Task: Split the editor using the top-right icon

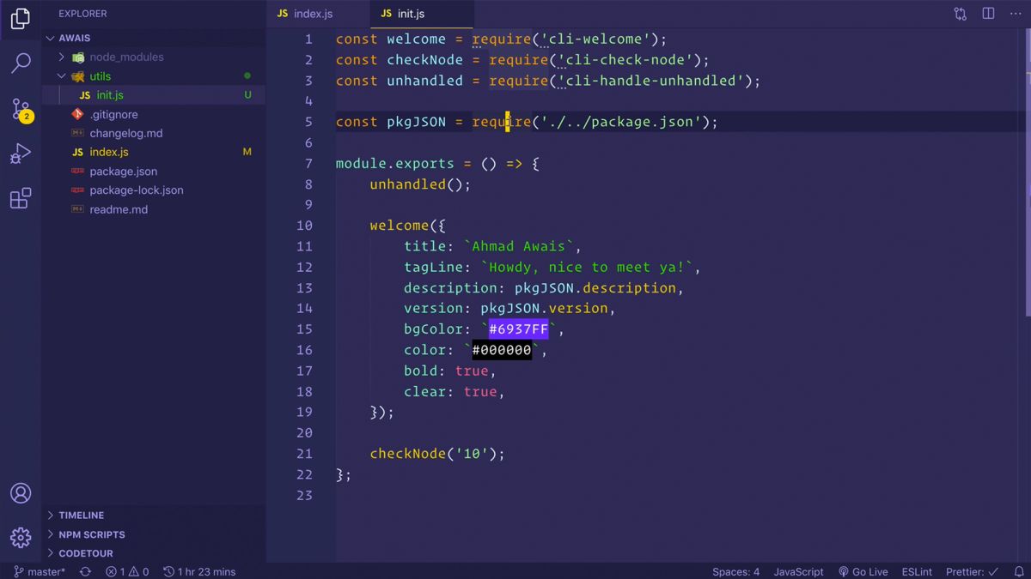Action: coord(988,13)
